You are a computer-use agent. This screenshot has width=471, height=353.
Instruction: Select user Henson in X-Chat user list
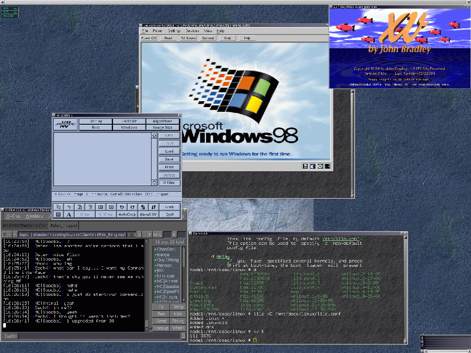click(x=167, y=266)
